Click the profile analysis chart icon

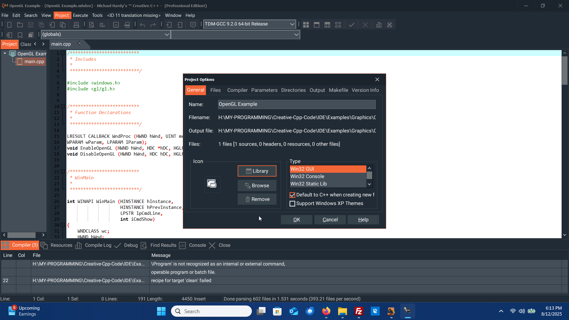coord(379,25)
